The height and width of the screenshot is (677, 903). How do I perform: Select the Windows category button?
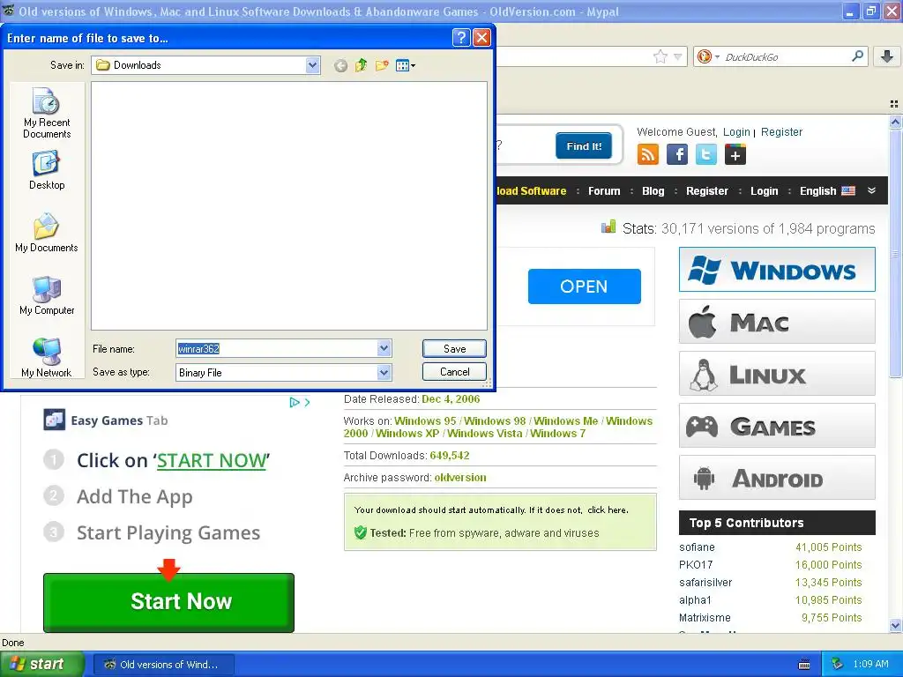point(777,270)
